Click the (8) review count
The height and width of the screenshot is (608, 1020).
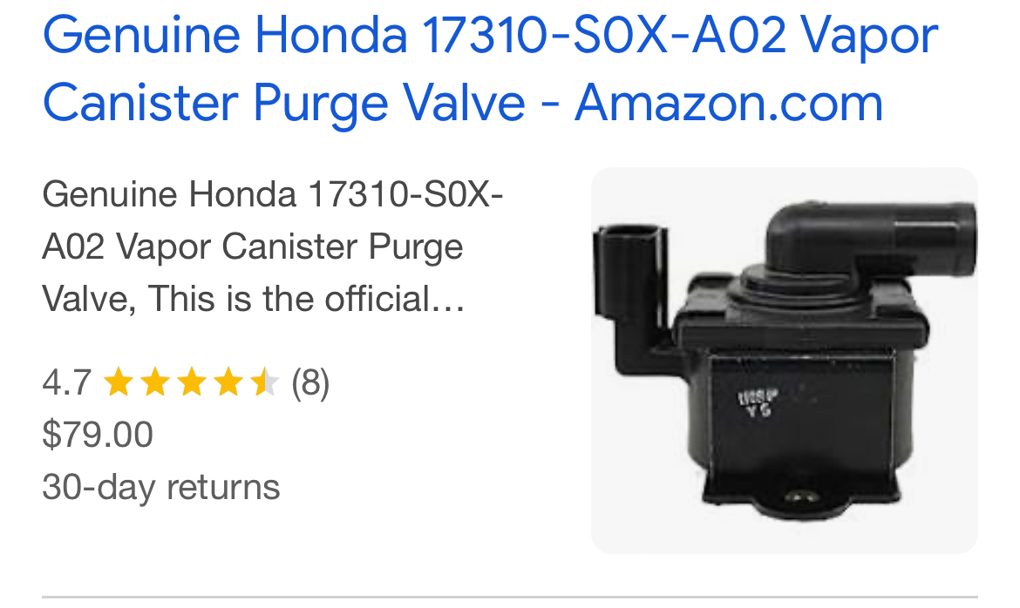click(x=310, y=382)
